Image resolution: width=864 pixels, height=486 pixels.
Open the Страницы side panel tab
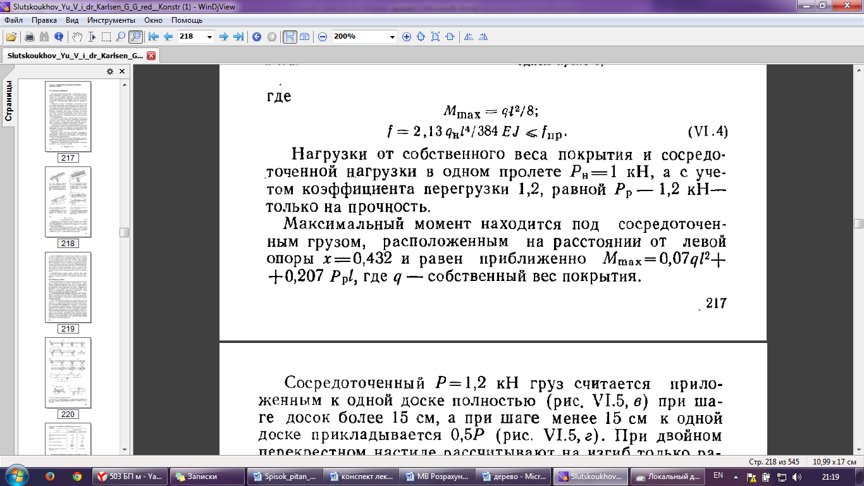click(9, 101)
